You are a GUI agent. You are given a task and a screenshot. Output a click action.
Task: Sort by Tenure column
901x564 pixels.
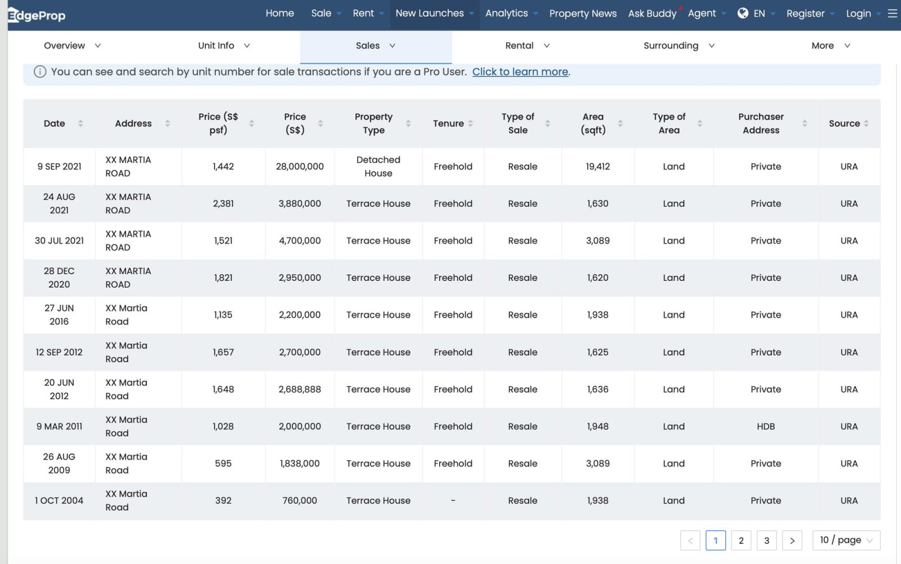pos(470,123)
